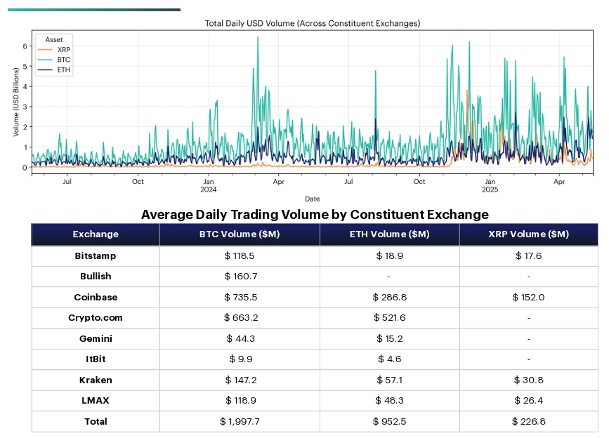The width and height of the screenshot is (609, 438).
Task: Select the 'Exchange' column header
Action: [96, 234]
